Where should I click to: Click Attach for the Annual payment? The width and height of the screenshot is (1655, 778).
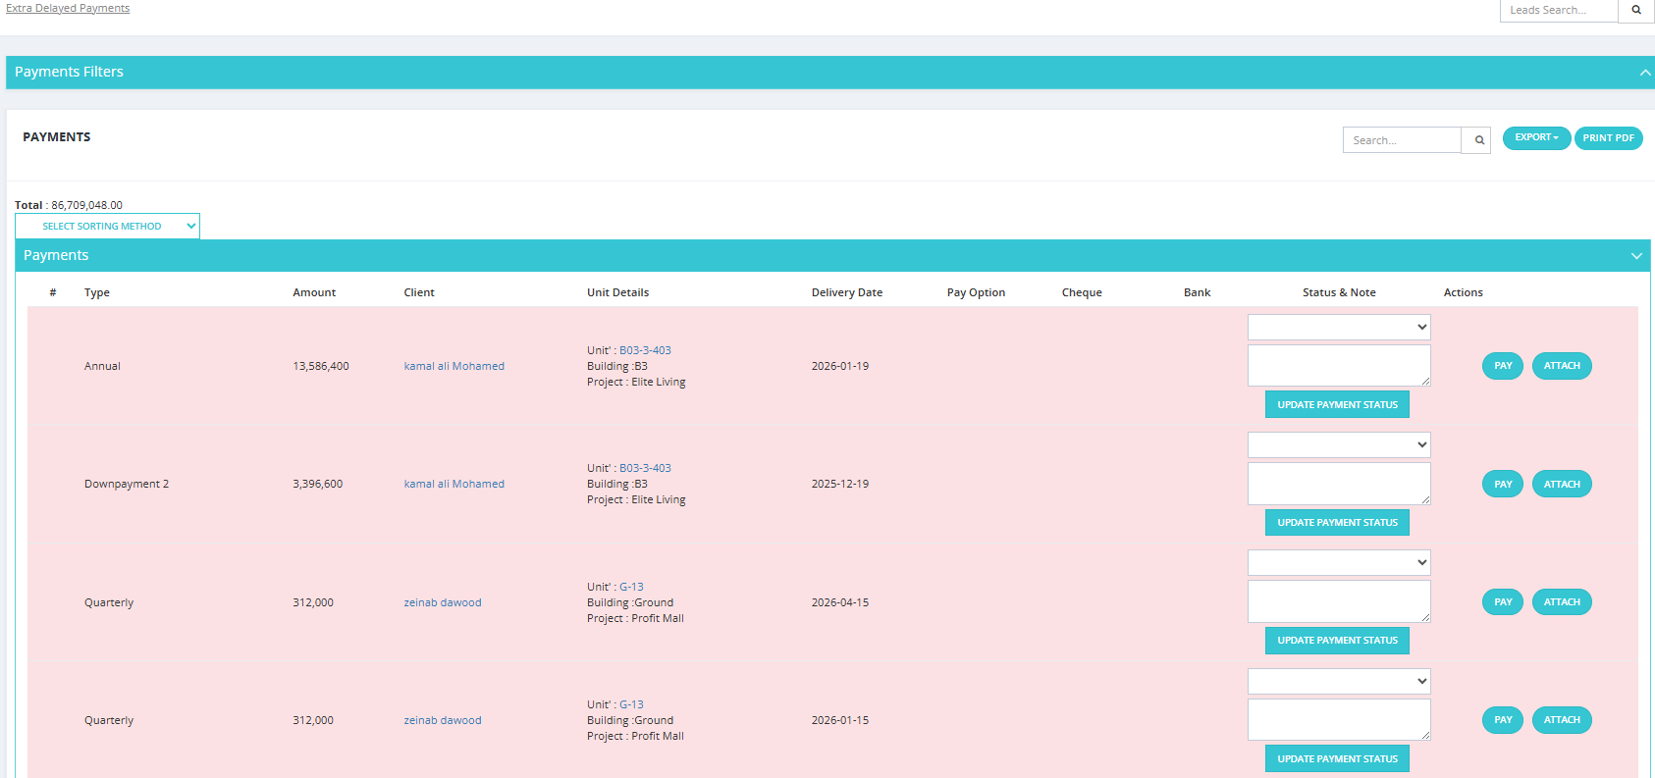1562,366
